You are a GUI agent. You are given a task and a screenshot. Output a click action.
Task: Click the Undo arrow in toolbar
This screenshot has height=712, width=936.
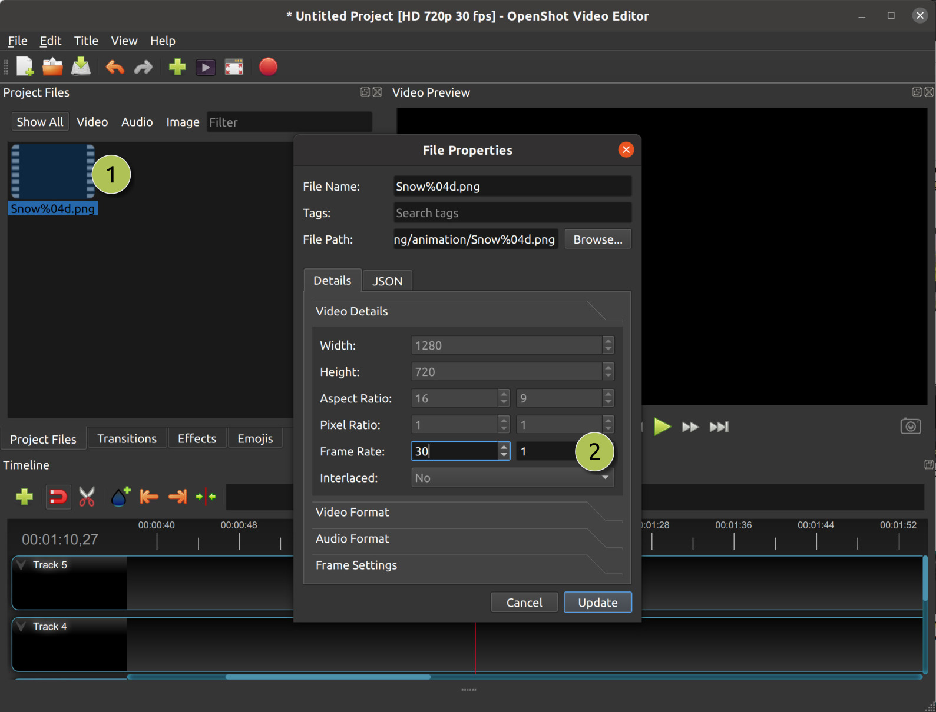click(x=115, y=67)
